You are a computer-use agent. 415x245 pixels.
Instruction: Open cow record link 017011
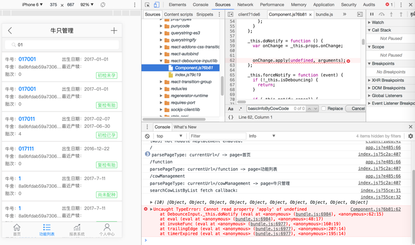(26, 119)
